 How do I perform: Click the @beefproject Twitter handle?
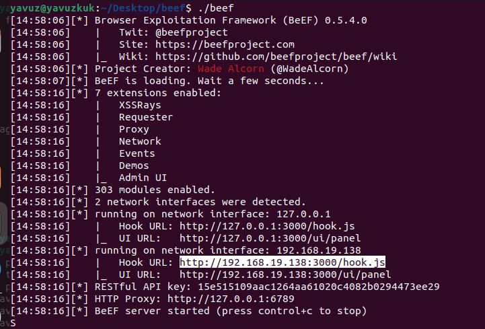192,32
